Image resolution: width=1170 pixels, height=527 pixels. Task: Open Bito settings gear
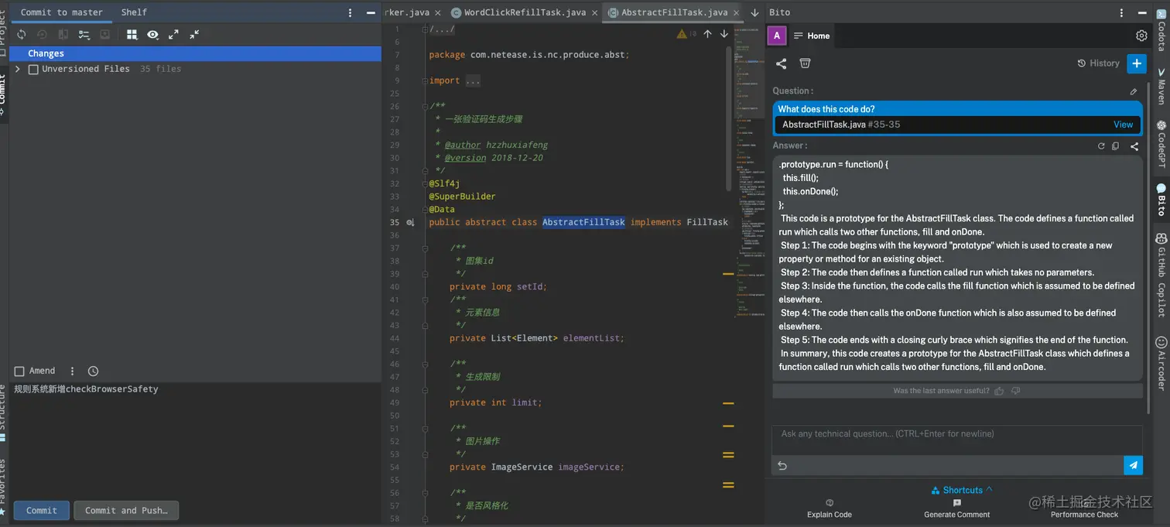[1141, 36]
